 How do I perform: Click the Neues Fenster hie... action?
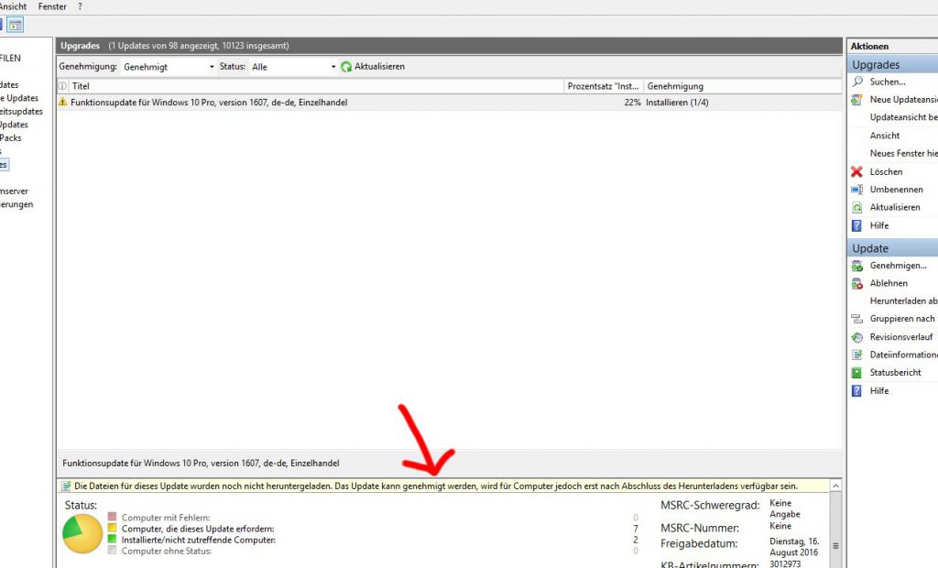click(903, 153)
